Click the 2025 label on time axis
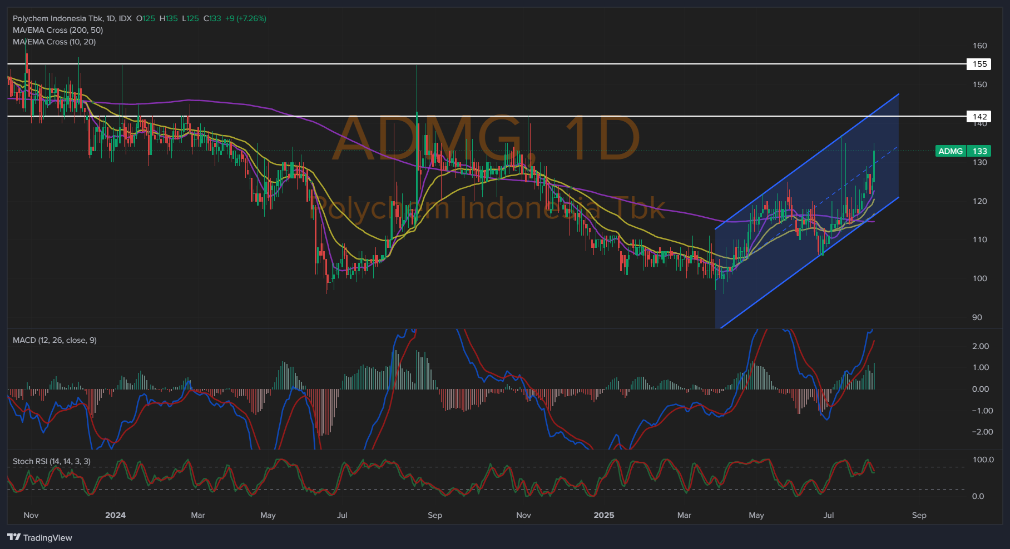This screenshot has height=549, width=1010. point(604,515)
